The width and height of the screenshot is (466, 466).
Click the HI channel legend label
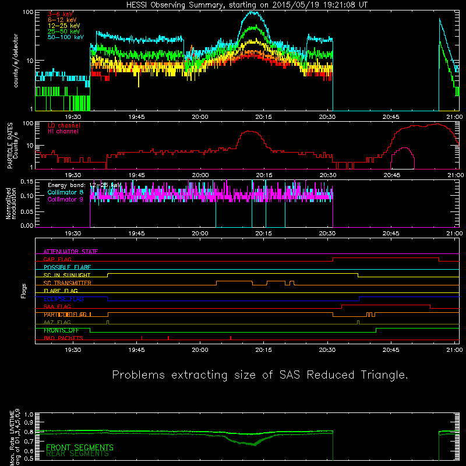[x=63, y=132]
